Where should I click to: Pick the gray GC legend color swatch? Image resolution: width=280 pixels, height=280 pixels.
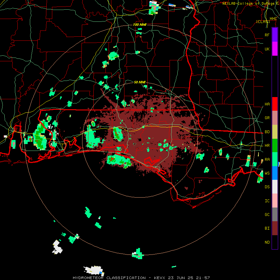point(275,214)
